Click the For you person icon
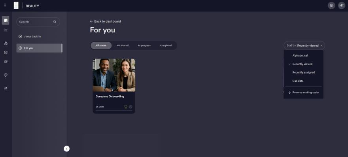 coord(20,48)
